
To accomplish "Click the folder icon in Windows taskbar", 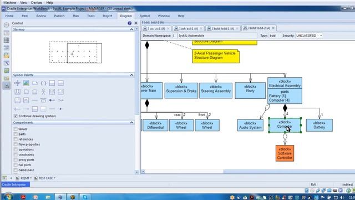I will [x=48, y=197].
